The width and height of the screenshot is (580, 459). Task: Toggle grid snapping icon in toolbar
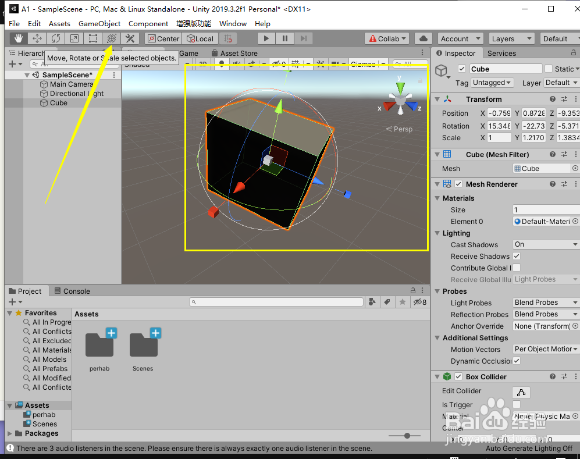point(228,38)
